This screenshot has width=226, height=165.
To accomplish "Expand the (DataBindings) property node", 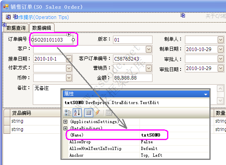I will [66, 128].
